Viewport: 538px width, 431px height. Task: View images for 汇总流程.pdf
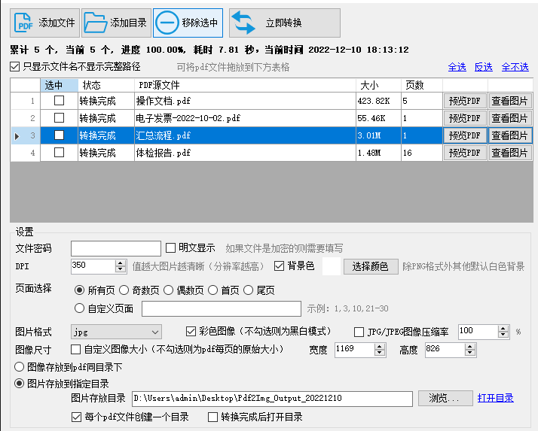(510, 135)
